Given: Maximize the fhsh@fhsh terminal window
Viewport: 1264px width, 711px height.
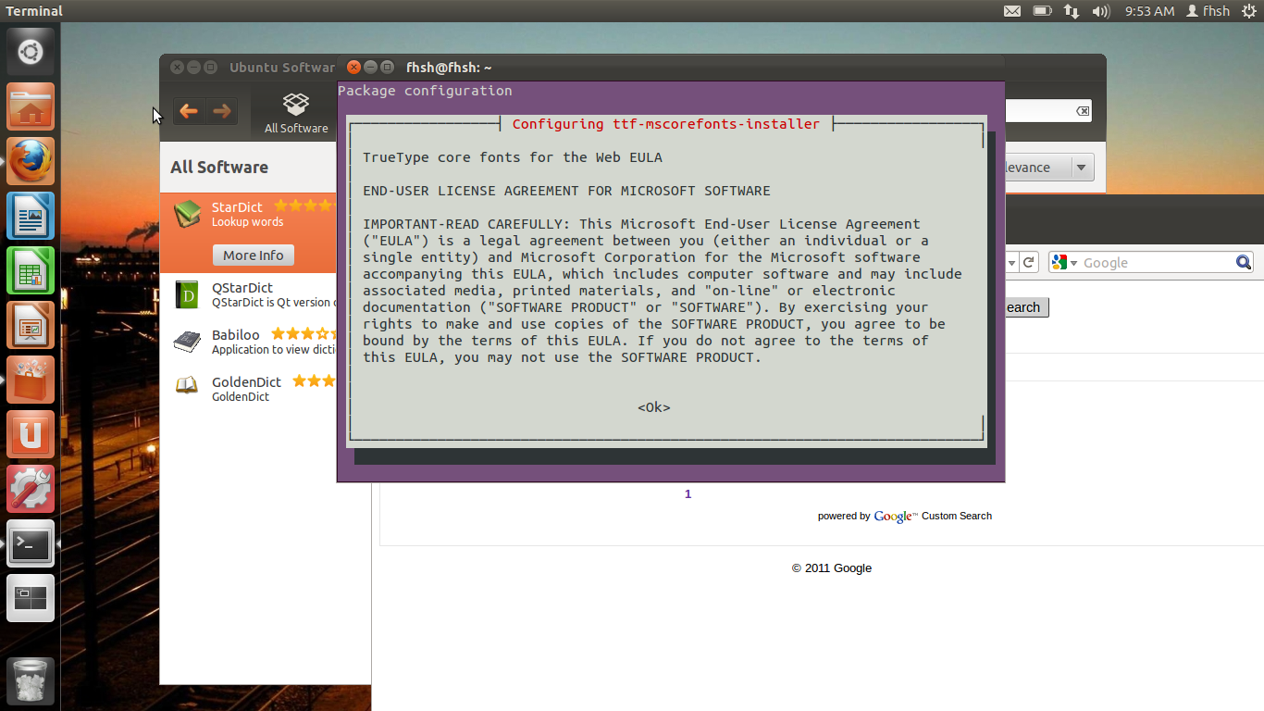Looking at the screenshot, I should point(388,68).
